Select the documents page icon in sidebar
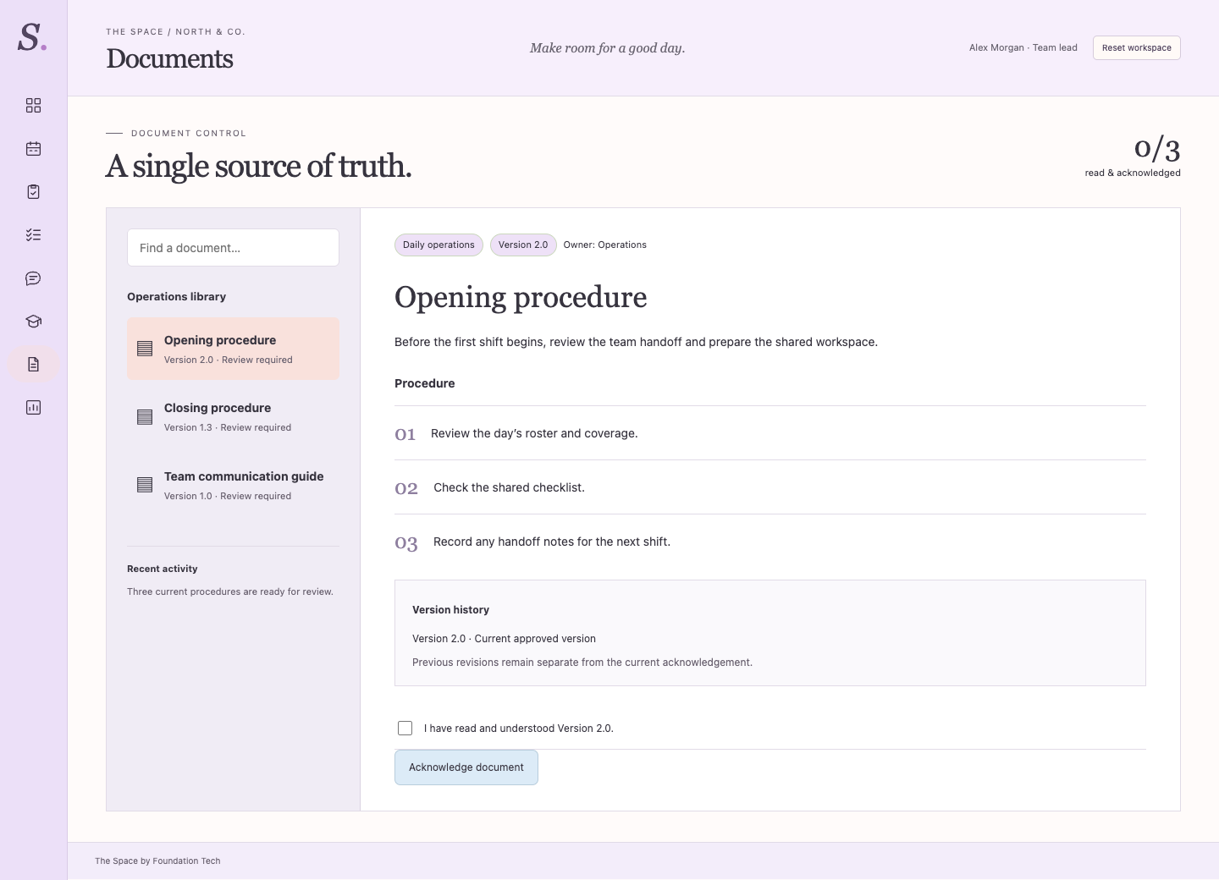The width and height of the screenshot is (1219, 880). click(x=33, y=365)
